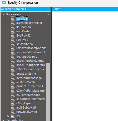
Task: Select the multipleMatch parameter
Action: [x=26, y=82]
